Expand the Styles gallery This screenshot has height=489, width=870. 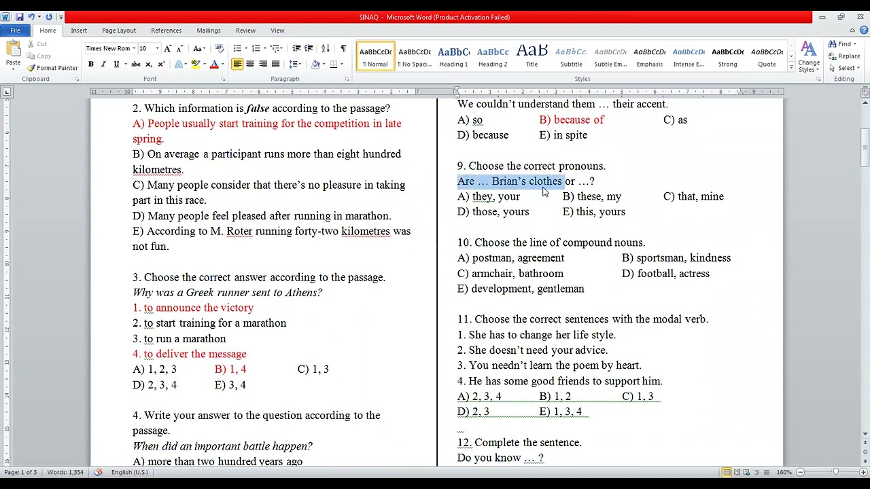(x=791, y=67)
